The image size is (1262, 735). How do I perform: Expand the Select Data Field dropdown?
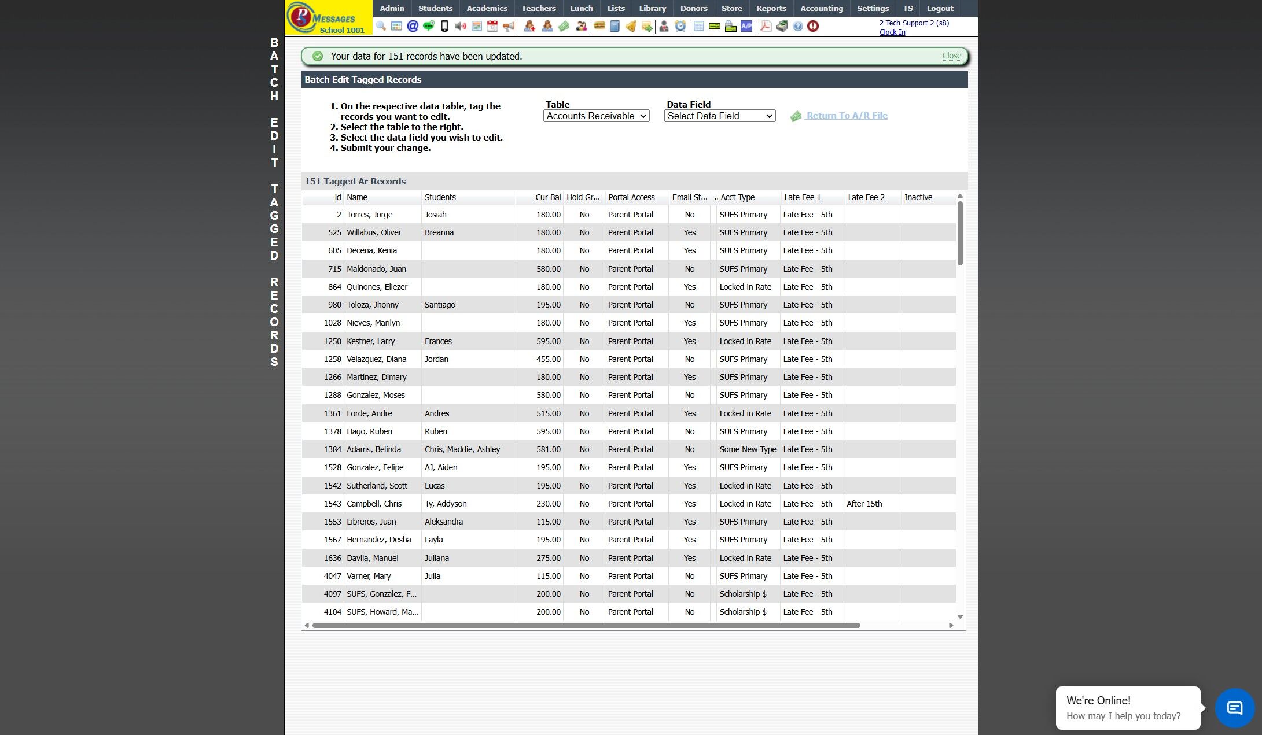pos(720,116)
